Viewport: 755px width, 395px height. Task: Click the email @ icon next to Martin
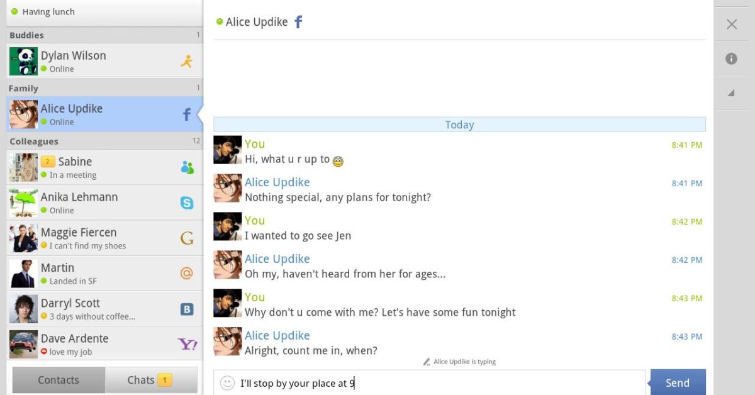click(x=187, y=273)
